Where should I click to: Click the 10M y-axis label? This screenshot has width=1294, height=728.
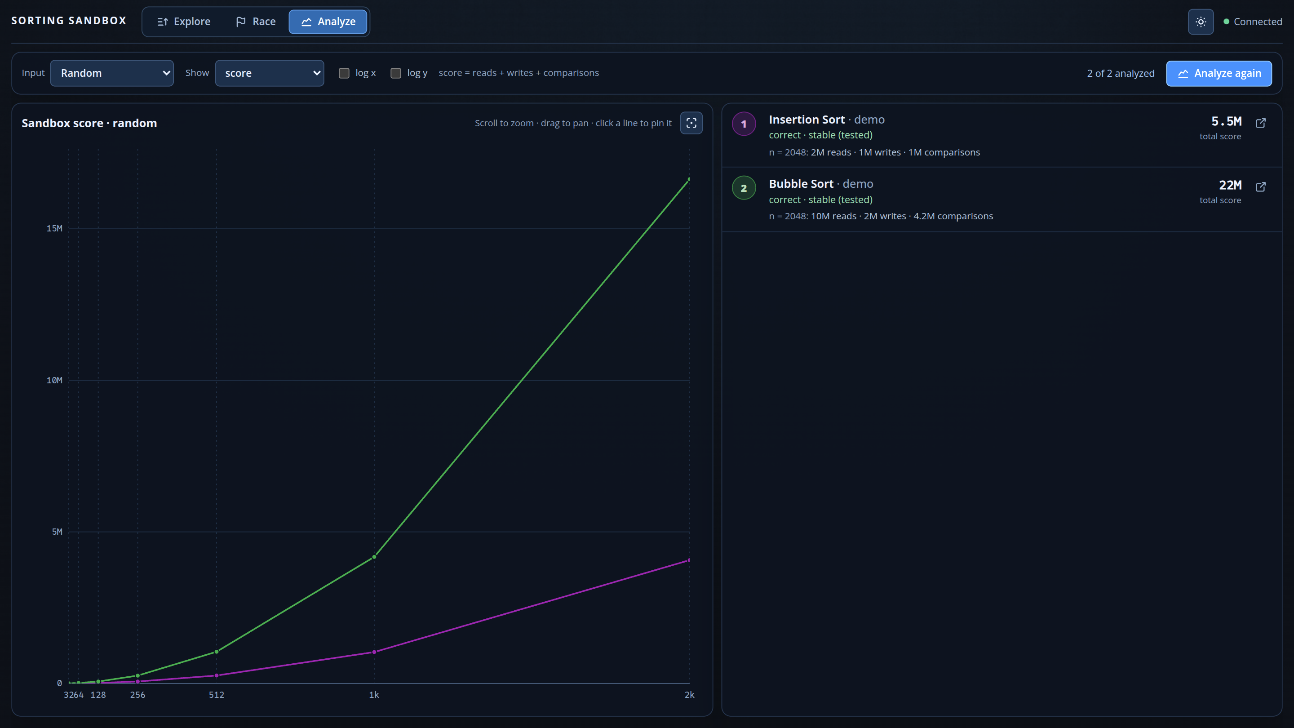tap(54, 380)
